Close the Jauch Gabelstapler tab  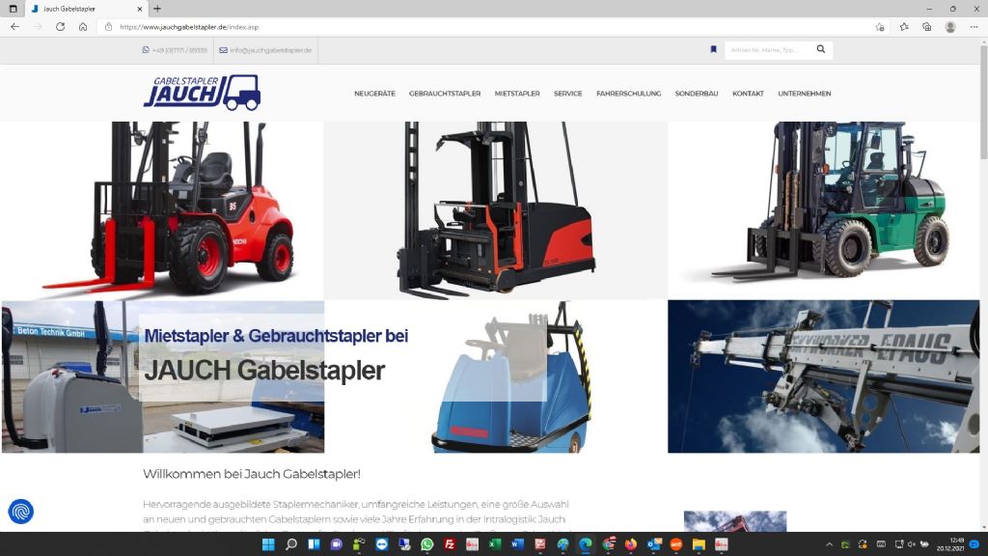pos(140,9)
